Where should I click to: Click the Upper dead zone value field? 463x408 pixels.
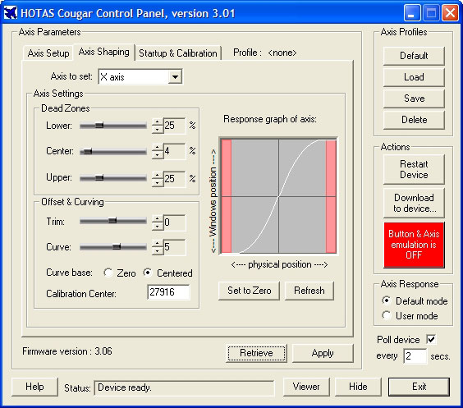[174, 179]
